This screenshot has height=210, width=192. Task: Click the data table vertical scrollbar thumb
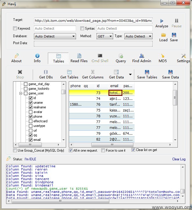click(x=175, y=98)
